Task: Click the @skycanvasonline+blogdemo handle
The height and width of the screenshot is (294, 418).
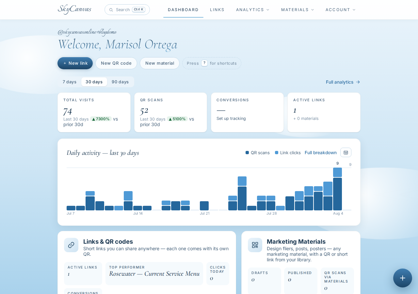Action: [x=87, y=32]
